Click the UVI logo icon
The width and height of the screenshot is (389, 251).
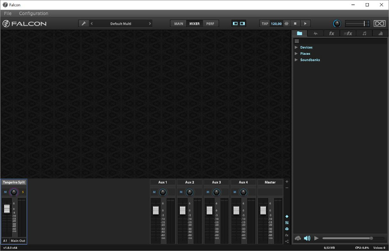(379, 23)
